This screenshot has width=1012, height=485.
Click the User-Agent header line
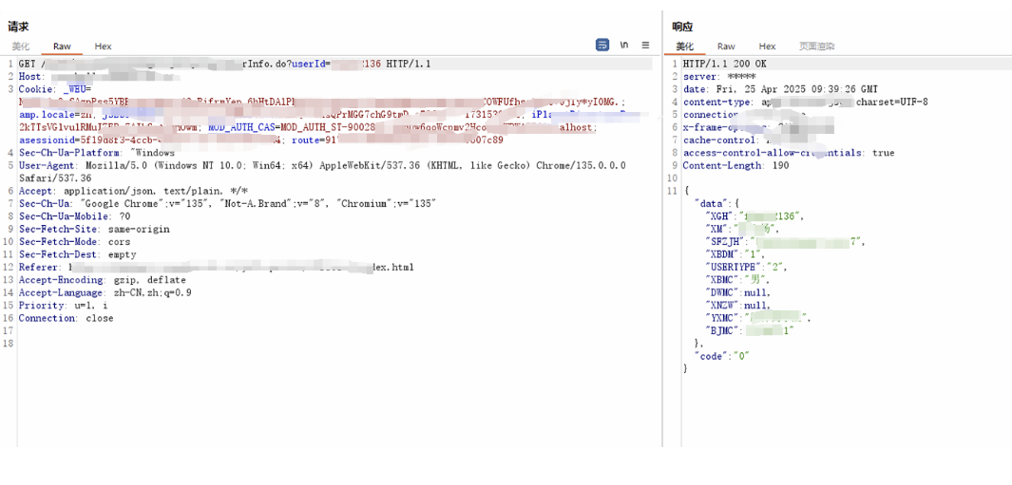pyautogui.click(x=322, y=172)
